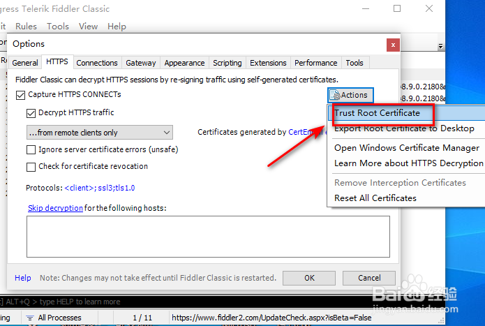The width and height of the screenshot is (485, 326).
Task: Close the Options dialog
Action: click(x=393, y=45)
